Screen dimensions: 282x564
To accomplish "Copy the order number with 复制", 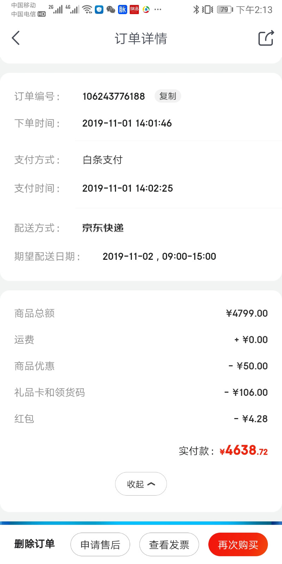I will (168, 96).
